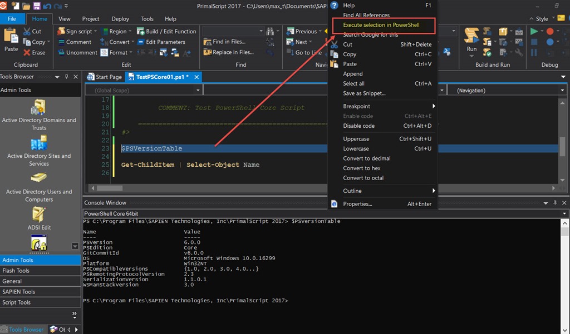The image size is (570, 334).
Task: Click the File button in the ribbon
Action: point(12,19)
